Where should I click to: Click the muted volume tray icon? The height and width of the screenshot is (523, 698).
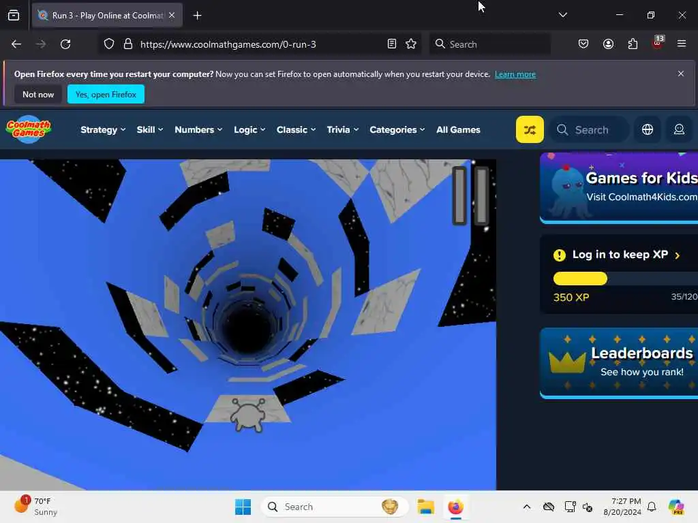coord(588,507)
